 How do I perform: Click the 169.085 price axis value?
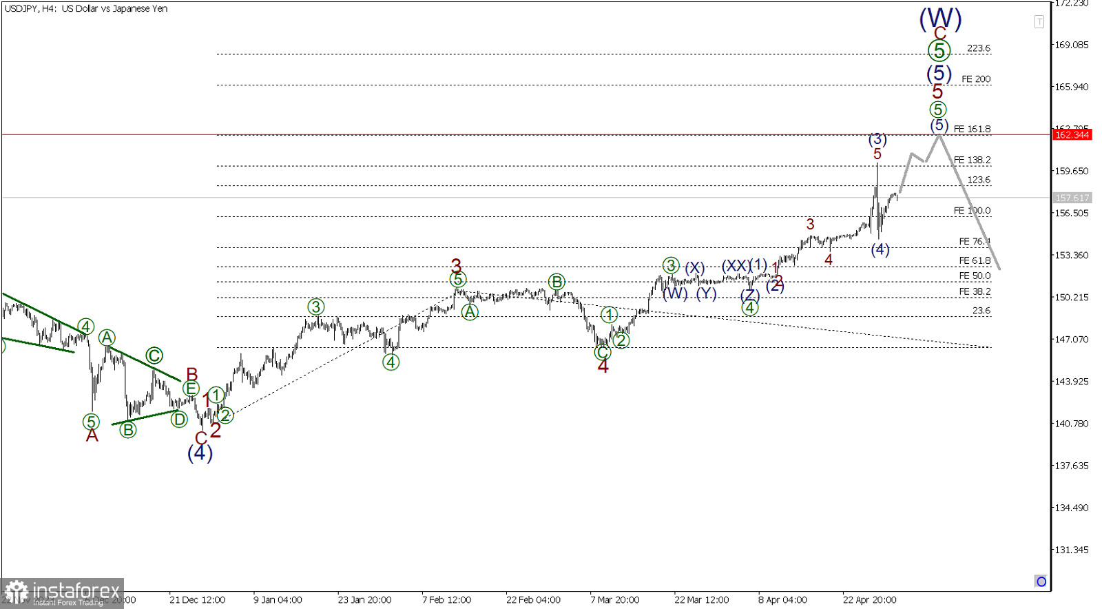pos(1072,45)
